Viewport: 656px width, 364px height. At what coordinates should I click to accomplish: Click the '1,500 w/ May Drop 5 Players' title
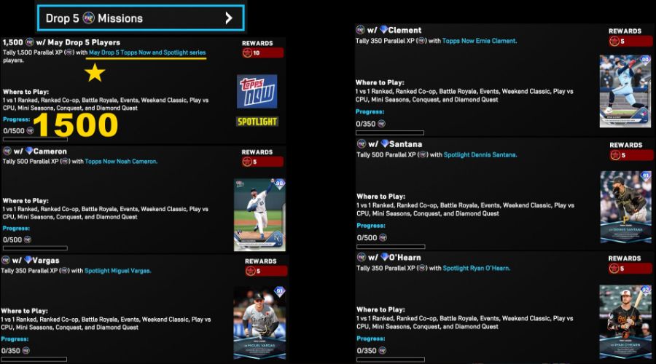click(61, 42)
